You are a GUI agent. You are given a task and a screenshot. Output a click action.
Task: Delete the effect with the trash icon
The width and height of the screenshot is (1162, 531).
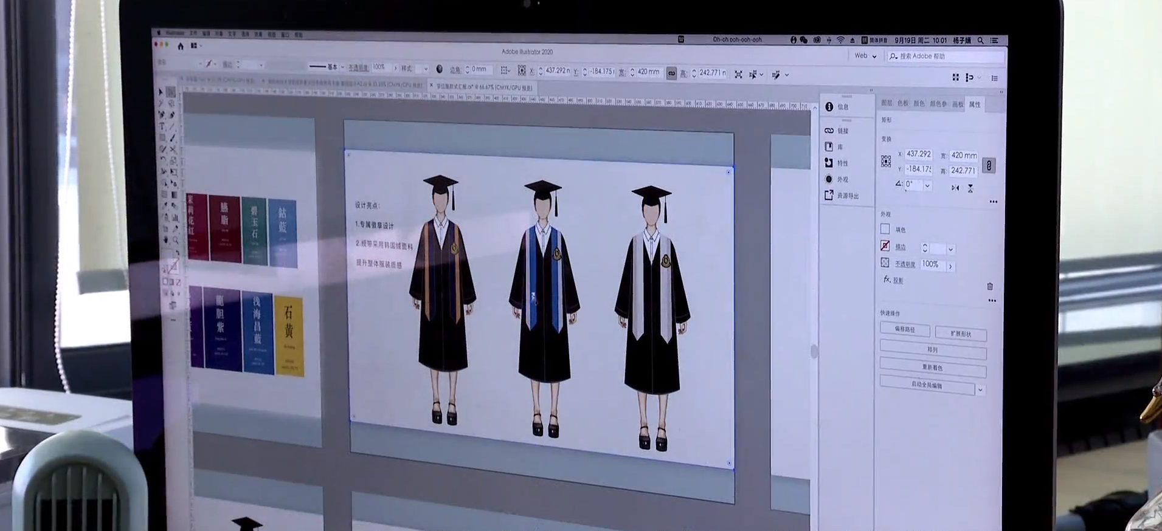point(990,286)
